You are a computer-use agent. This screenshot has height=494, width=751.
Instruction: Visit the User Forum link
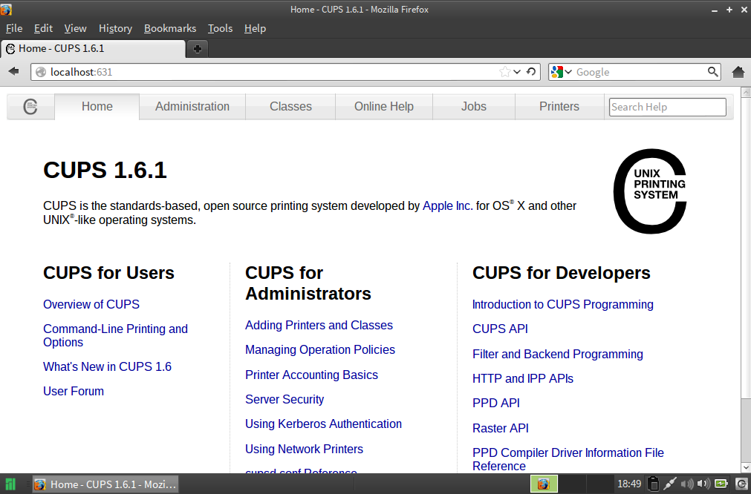coord(74,391)
